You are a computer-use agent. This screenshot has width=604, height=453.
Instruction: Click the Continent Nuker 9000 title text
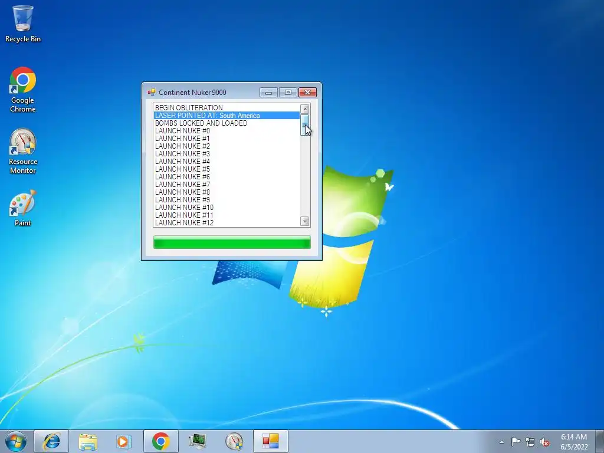[192, 93]
